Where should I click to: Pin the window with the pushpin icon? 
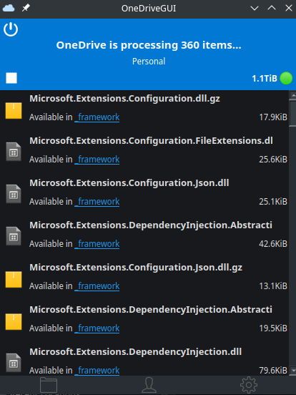pyautogui.click(x=26, y=8)
